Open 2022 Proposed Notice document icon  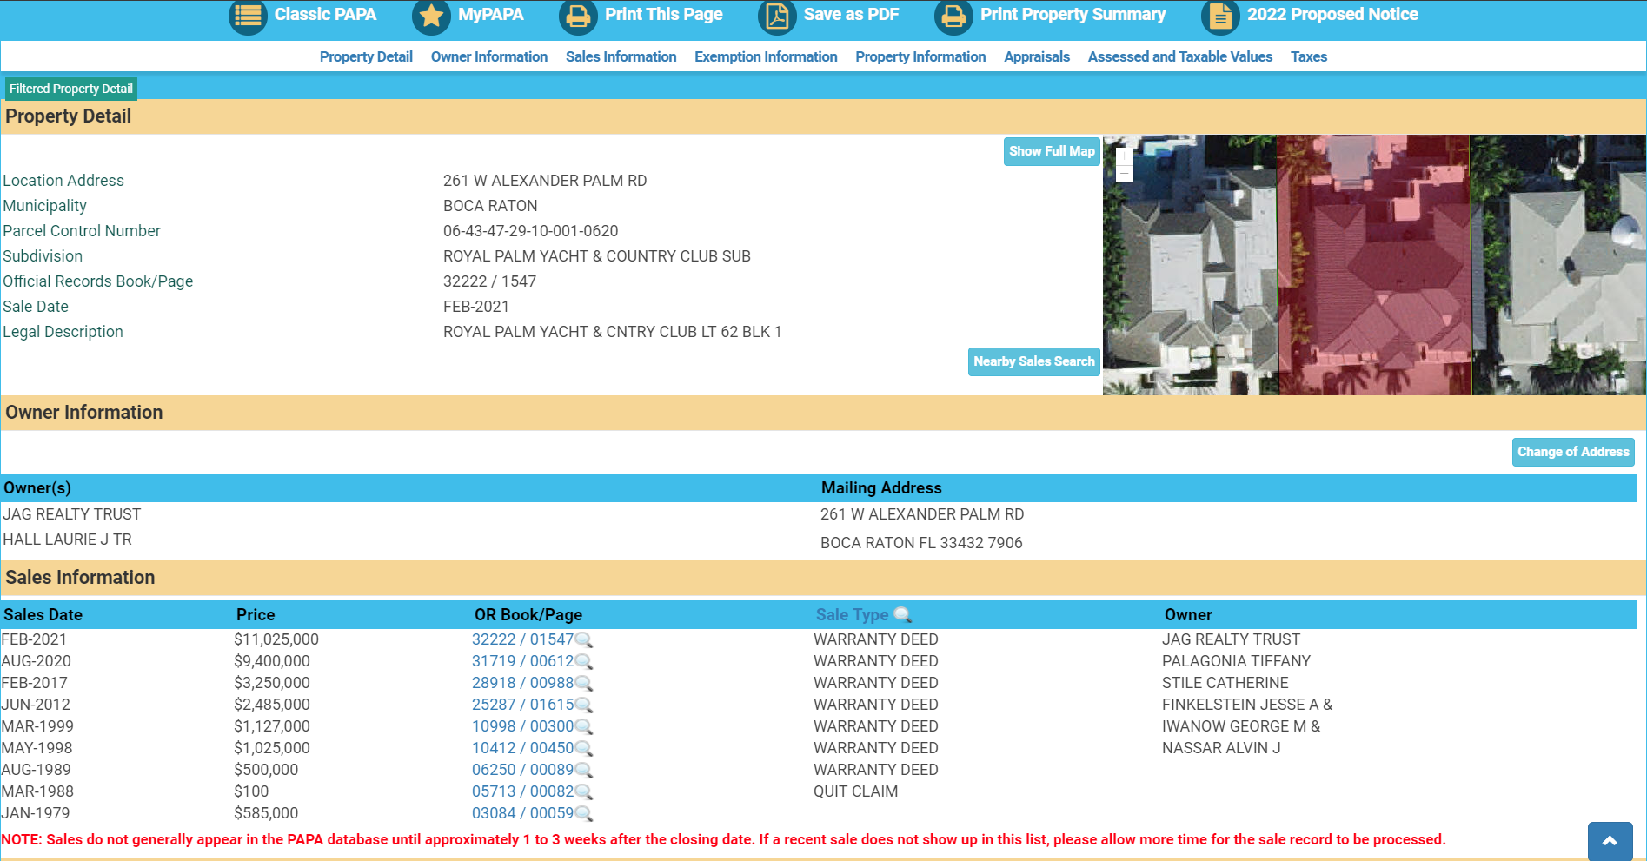(1220, 16)
